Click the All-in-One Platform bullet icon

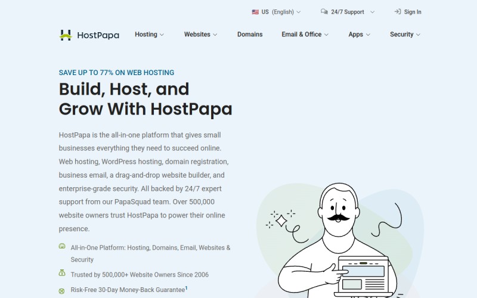tap(62, 246)
